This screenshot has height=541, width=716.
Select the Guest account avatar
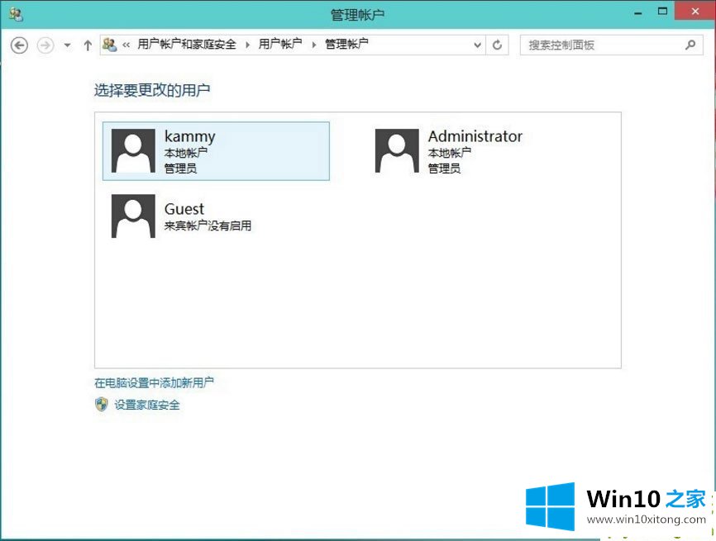[133, 216]
